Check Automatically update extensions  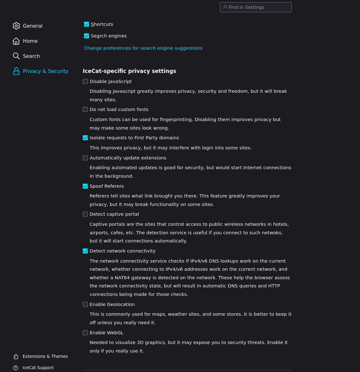(x=85, y=158)
